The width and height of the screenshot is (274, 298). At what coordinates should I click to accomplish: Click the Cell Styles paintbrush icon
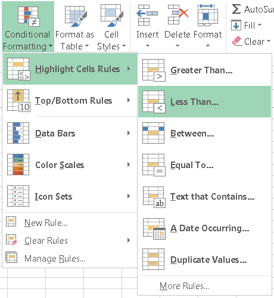pos(112,15)
